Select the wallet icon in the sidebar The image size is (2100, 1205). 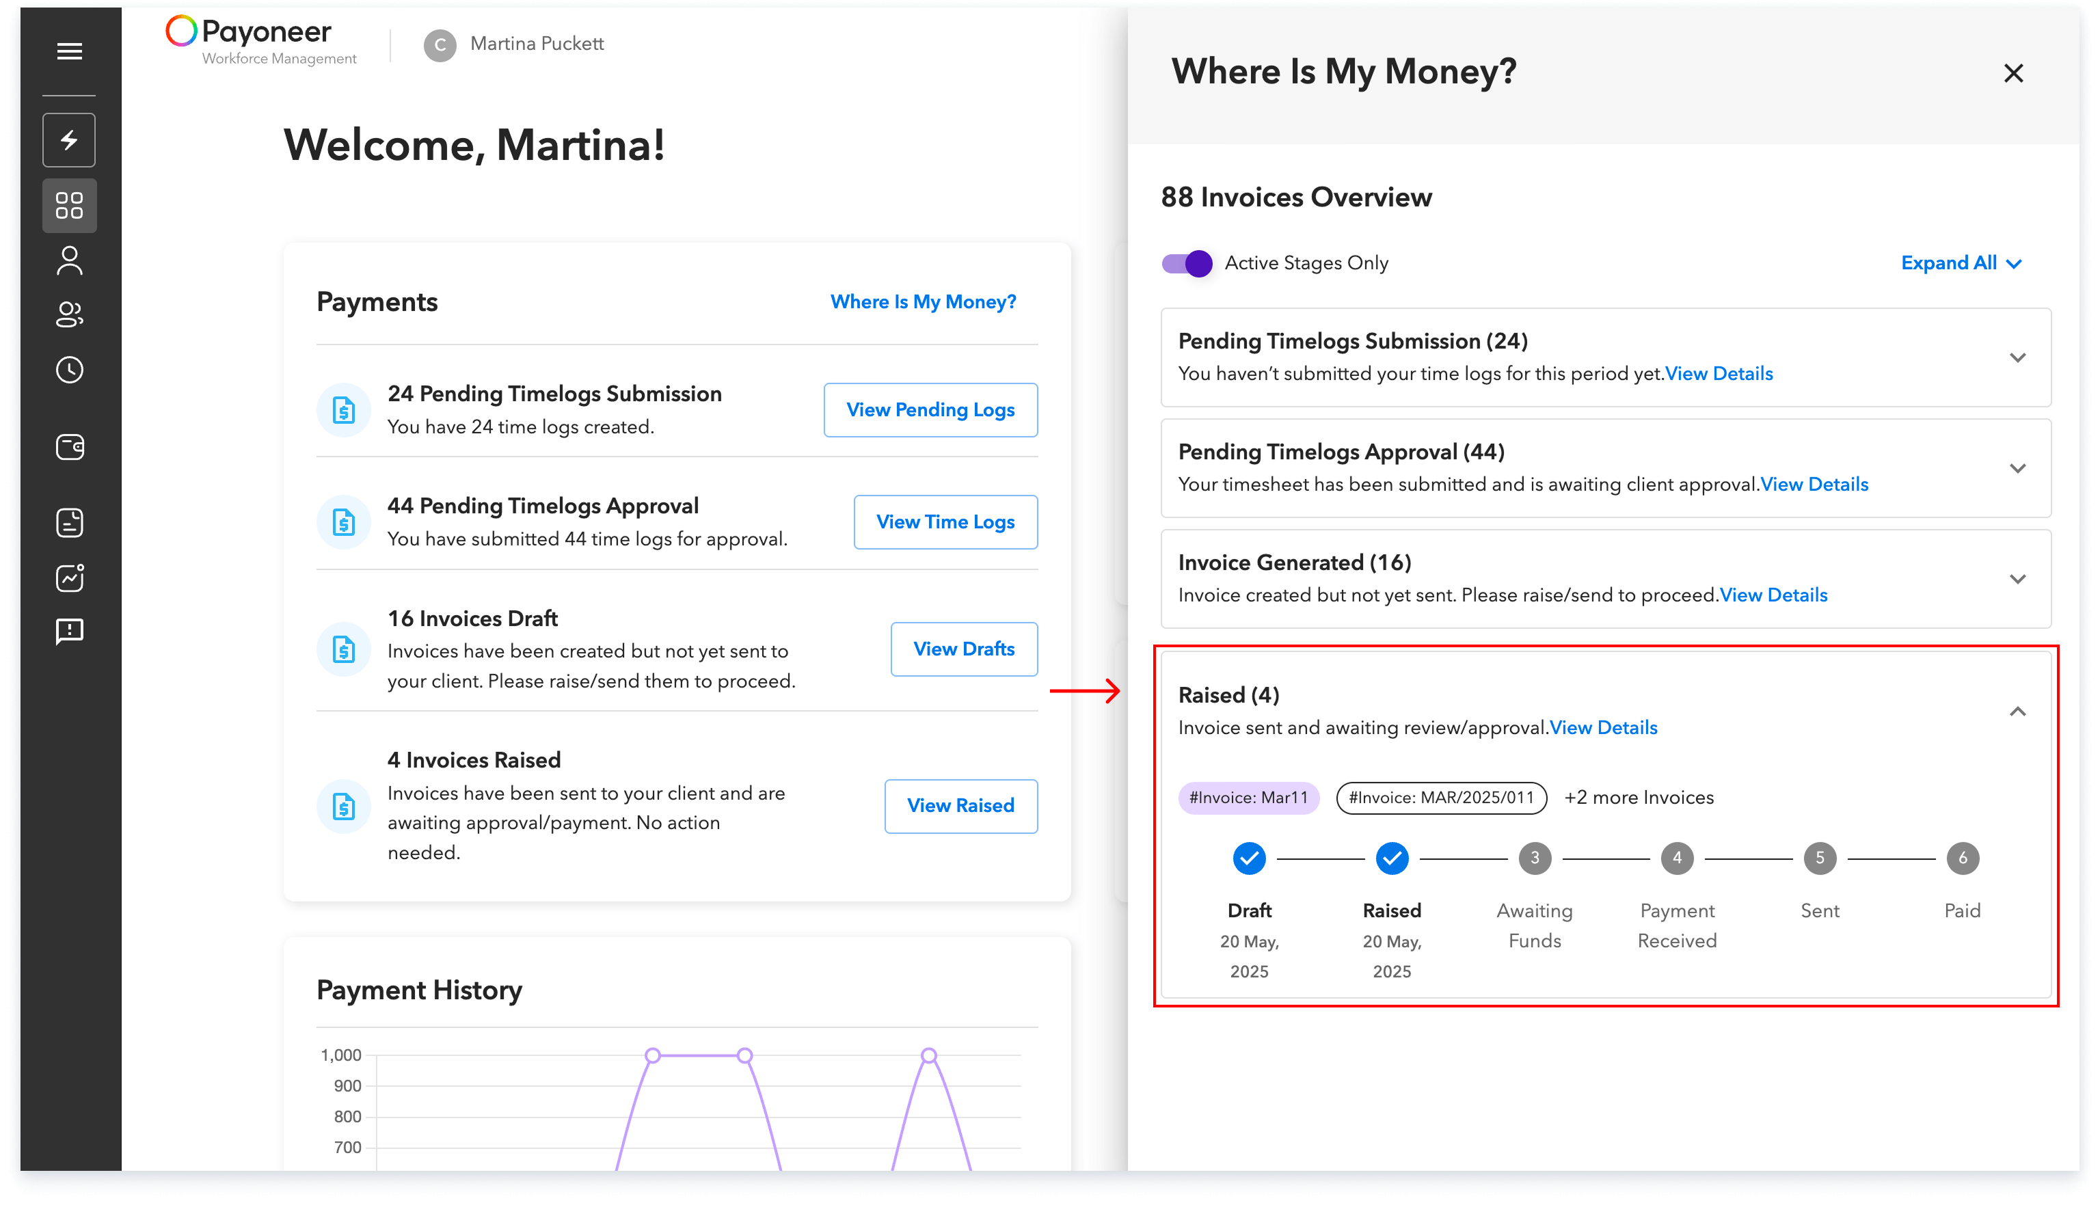[x=69, y=447]
